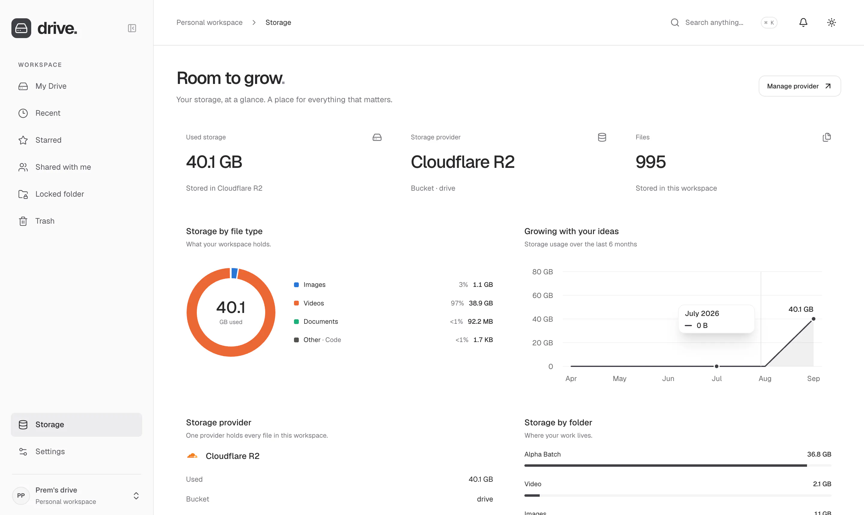Select the Other · Code legend row

pyautogui.click(x=393, y=340)
